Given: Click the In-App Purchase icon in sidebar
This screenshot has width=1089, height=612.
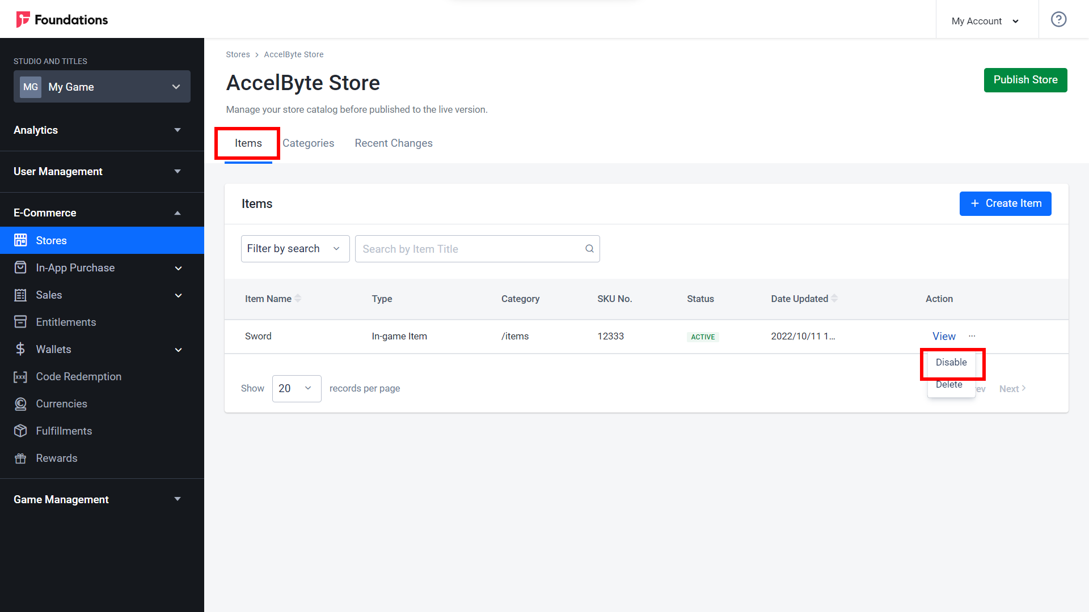Looking at the screenshot, I should click(x=21, y=267).
